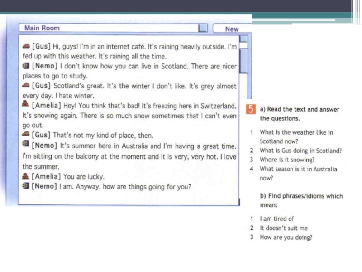The width and height of the screenshot is (362, 272).
Task: Click Amelia's avatar beside 'You are lucky'
Action: pyautogui.click(x=26, y=176)
